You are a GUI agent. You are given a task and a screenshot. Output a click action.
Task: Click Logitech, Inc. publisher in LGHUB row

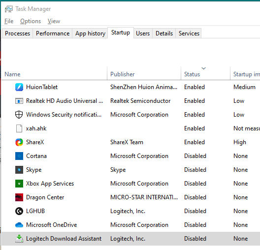point(128,211)
